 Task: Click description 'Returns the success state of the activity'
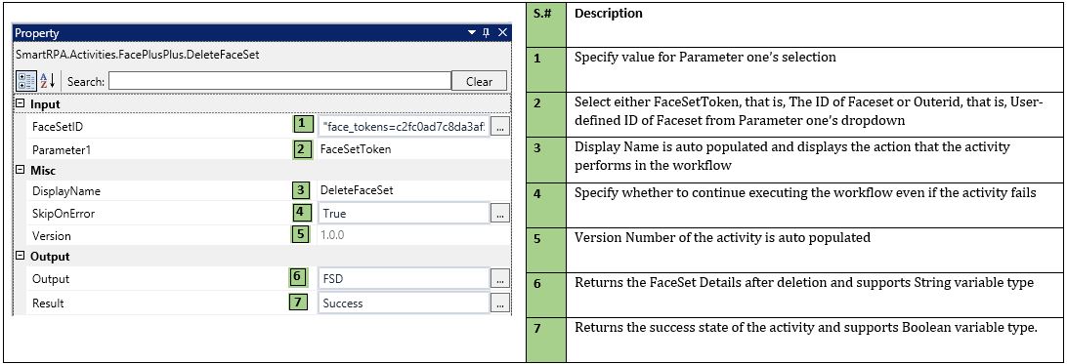(806, 327)
